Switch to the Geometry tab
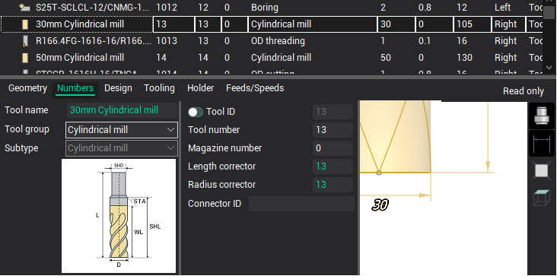This screenshot has height=276, width=557. 27,88
